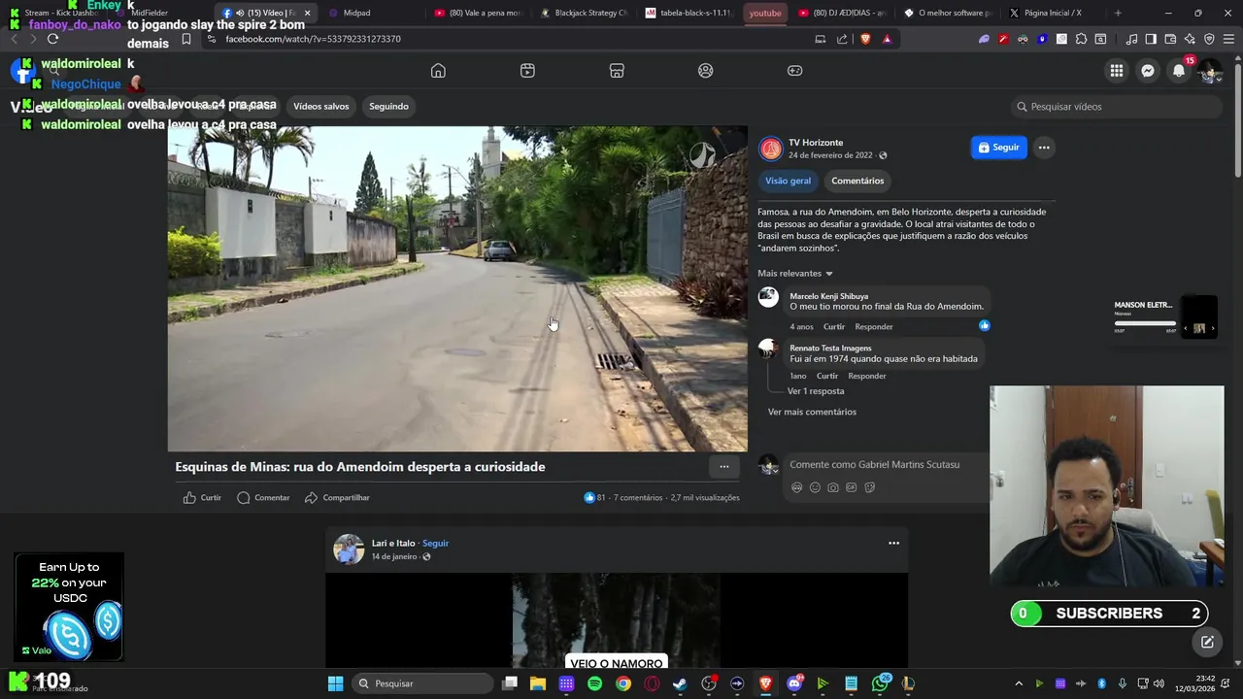Screen dimensions: 1243x699
Task: Follow Lari e Italo
Action: [435, 543]
